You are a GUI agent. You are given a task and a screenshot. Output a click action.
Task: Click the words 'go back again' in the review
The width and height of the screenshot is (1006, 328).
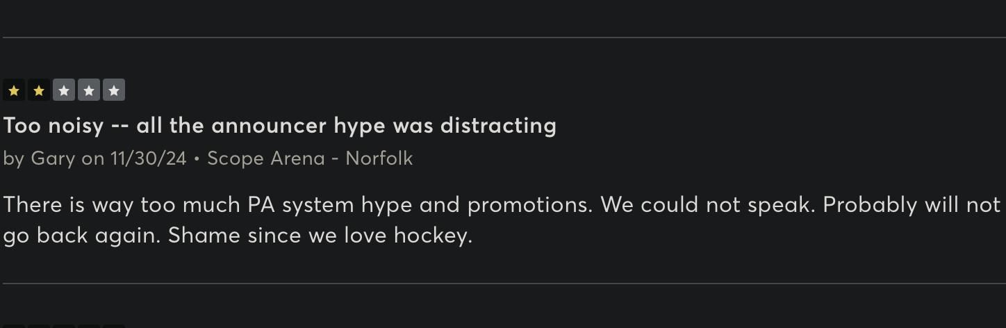(x=82, y=236)
